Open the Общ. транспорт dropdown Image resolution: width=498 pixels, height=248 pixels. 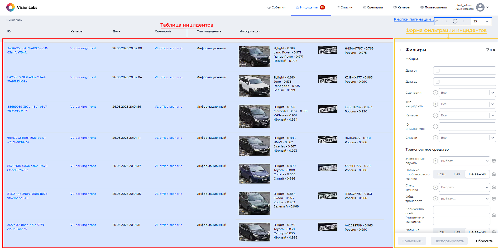(x=464, y=199)
